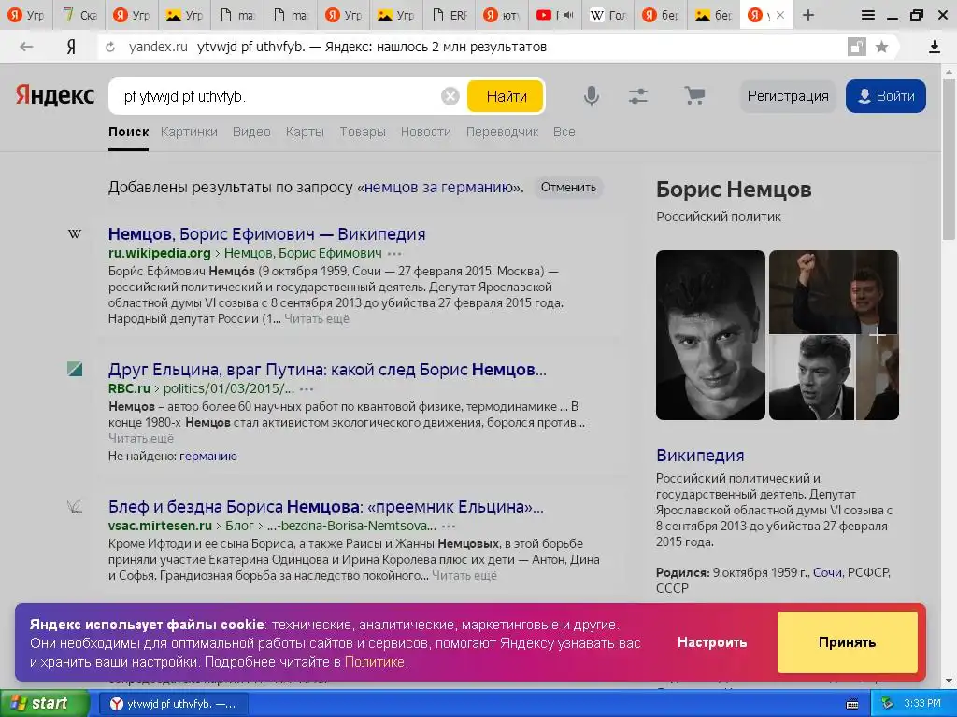Open more options dots for RBC.ru result
The image size is (957, 717).
pyautogui.click(x=307, y=389)
